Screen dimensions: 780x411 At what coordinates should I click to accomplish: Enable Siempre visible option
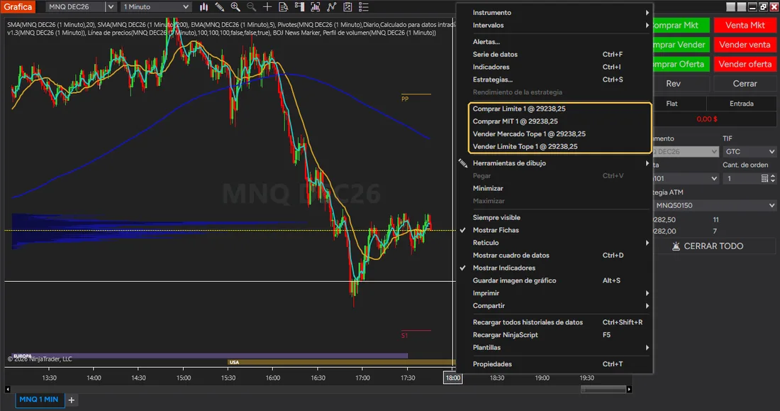click(x=555, y=218)
